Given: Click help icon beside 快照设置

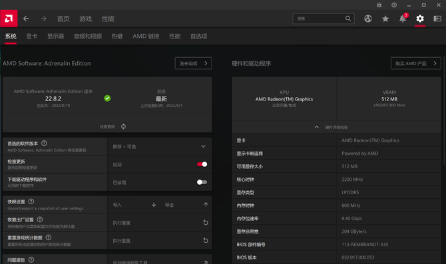Looking at the screenshot, I should [31, 201].
